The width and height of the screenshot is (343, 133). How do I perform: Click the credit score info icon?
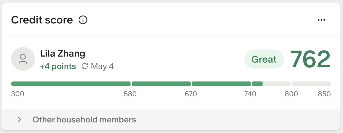pos(83,20)
